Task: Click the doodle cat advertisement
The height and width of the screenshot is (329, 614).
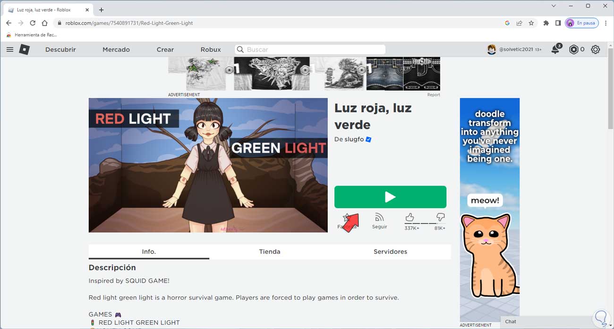Action: click(489, 210)
